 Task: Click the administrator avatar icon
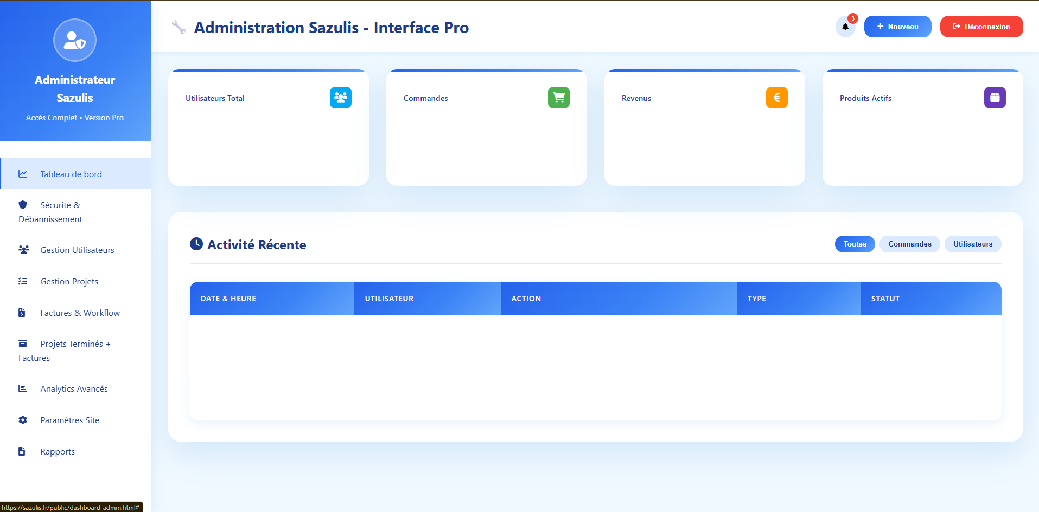(75, 41)
